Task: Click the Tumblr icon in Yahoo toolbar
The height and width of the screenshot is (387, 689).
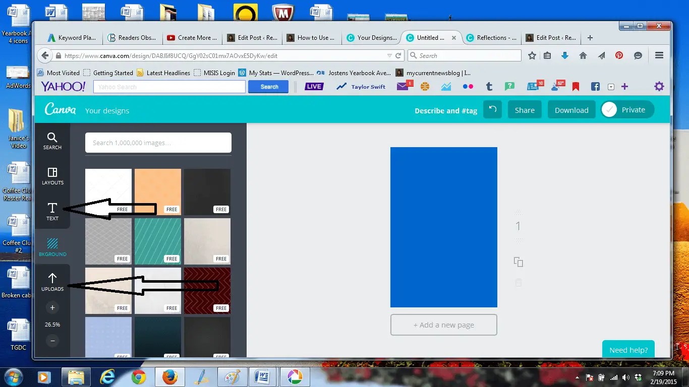Action: [x=489, y=87]
